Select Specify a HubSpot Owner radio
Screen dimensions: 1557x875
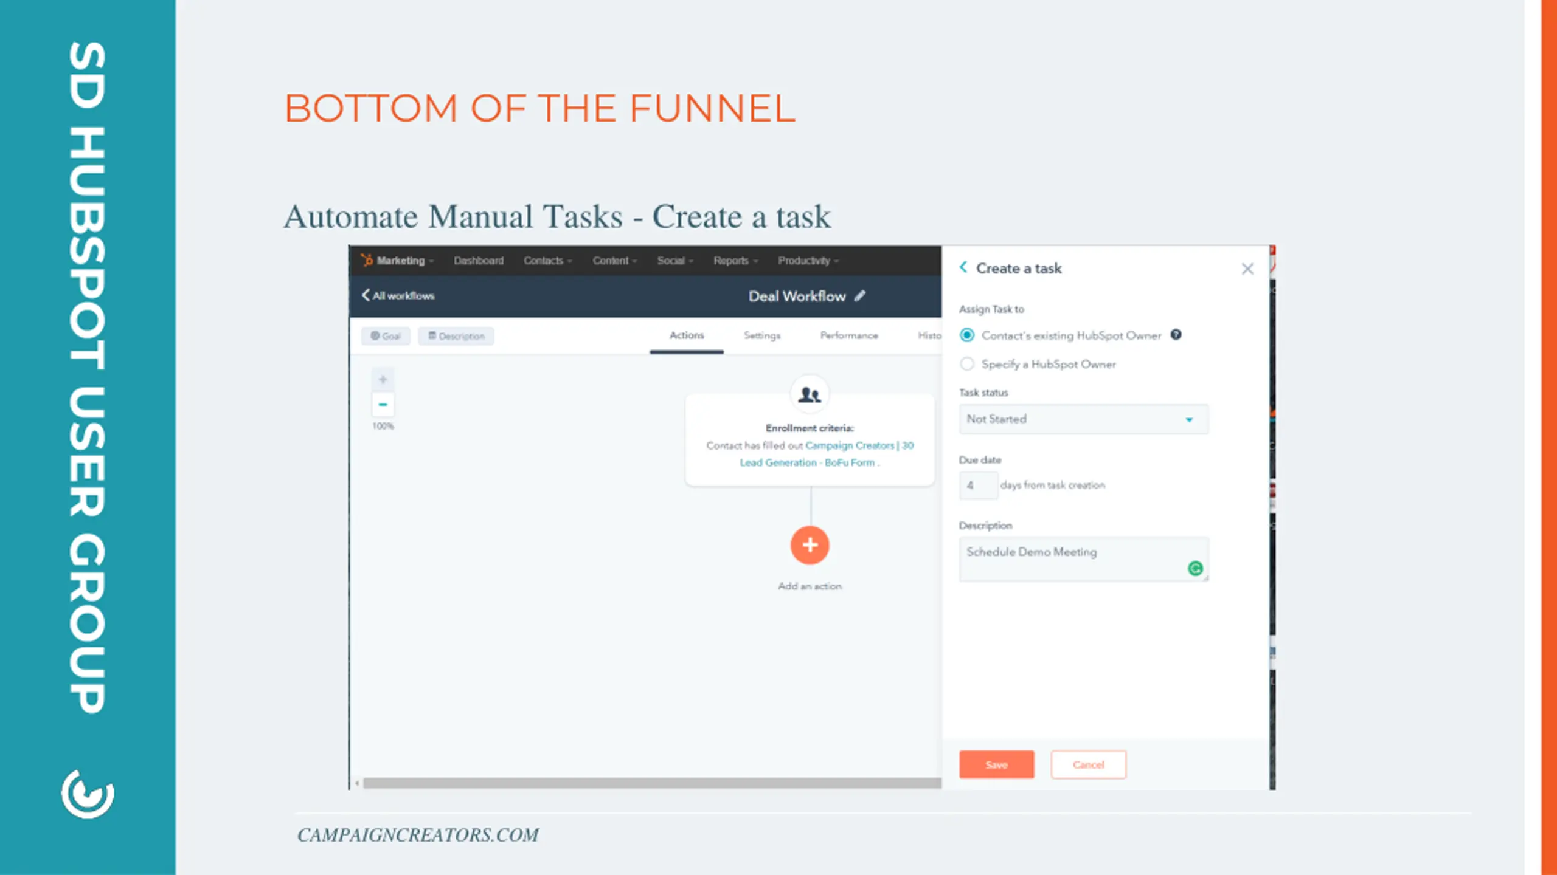pos(966,364)
